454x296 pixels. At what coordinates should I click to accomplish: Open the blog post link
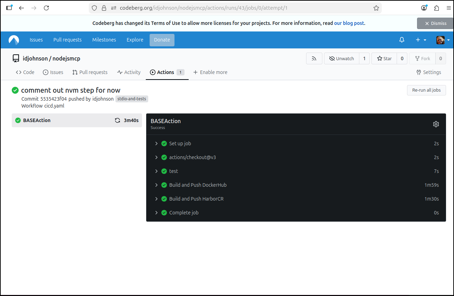tap(349, 23)
